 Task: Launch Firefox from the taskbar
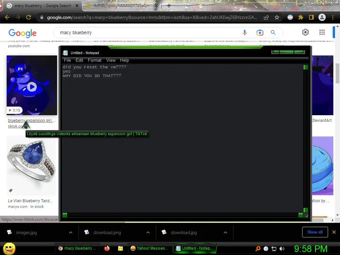107,248
